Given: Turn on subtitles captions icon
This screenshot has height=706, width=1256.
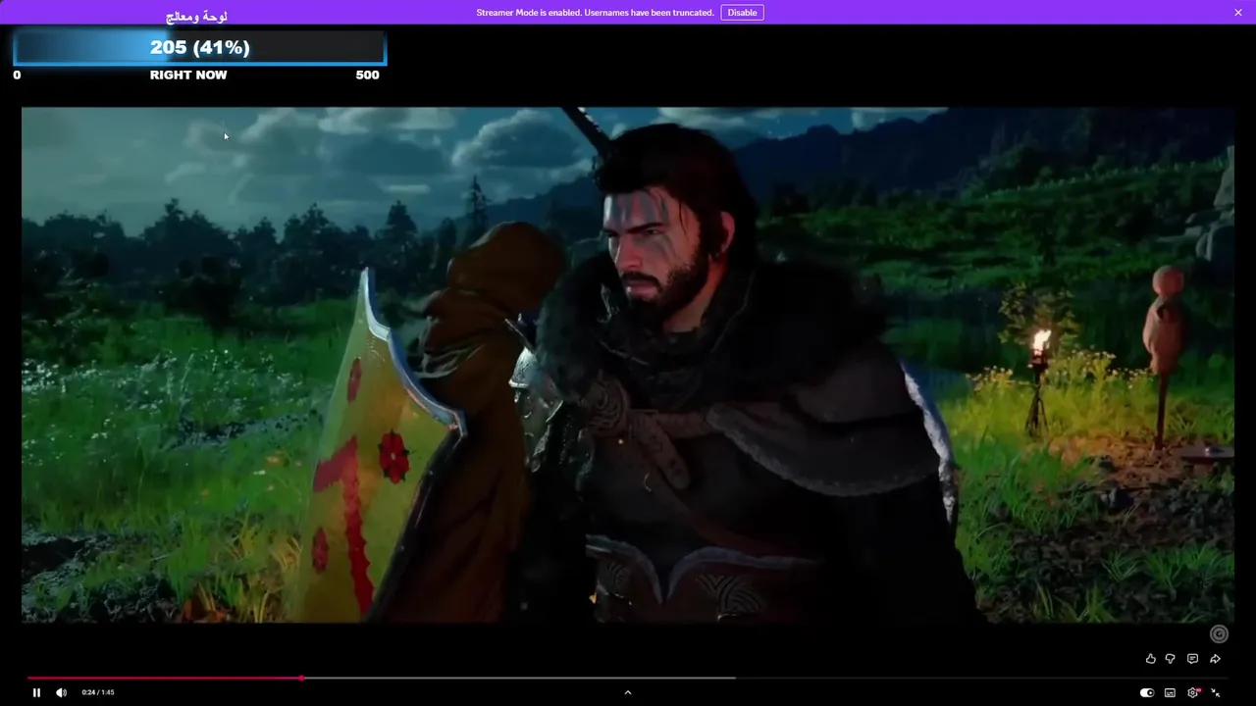Looking at the screenshot, I should (1170, 692).
